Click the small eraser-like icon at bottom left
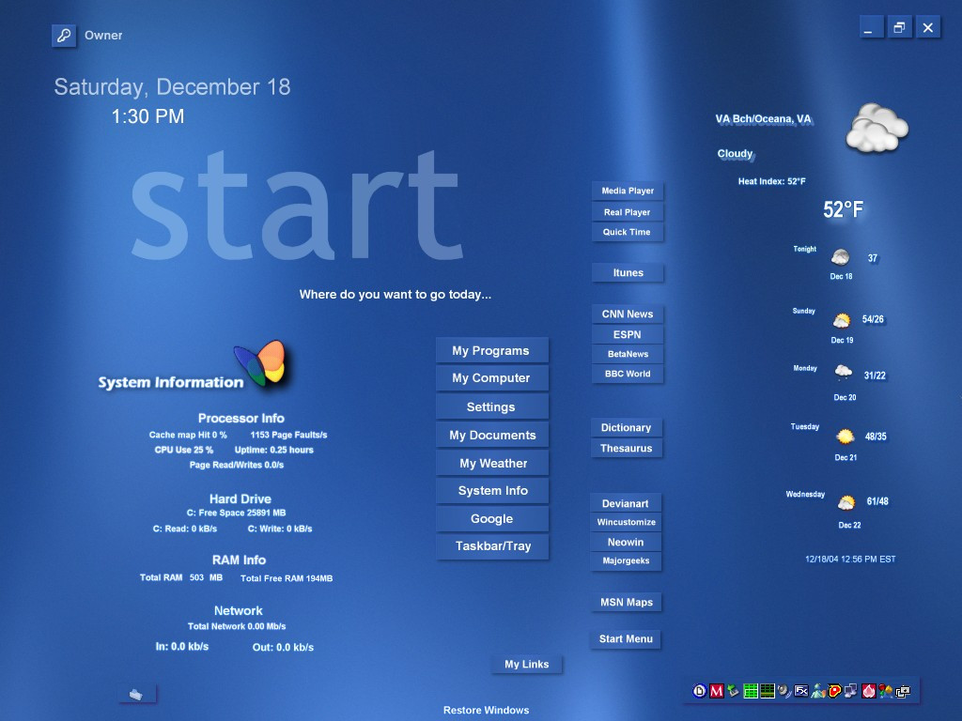The image size is (962, 721). click(137, 694)
